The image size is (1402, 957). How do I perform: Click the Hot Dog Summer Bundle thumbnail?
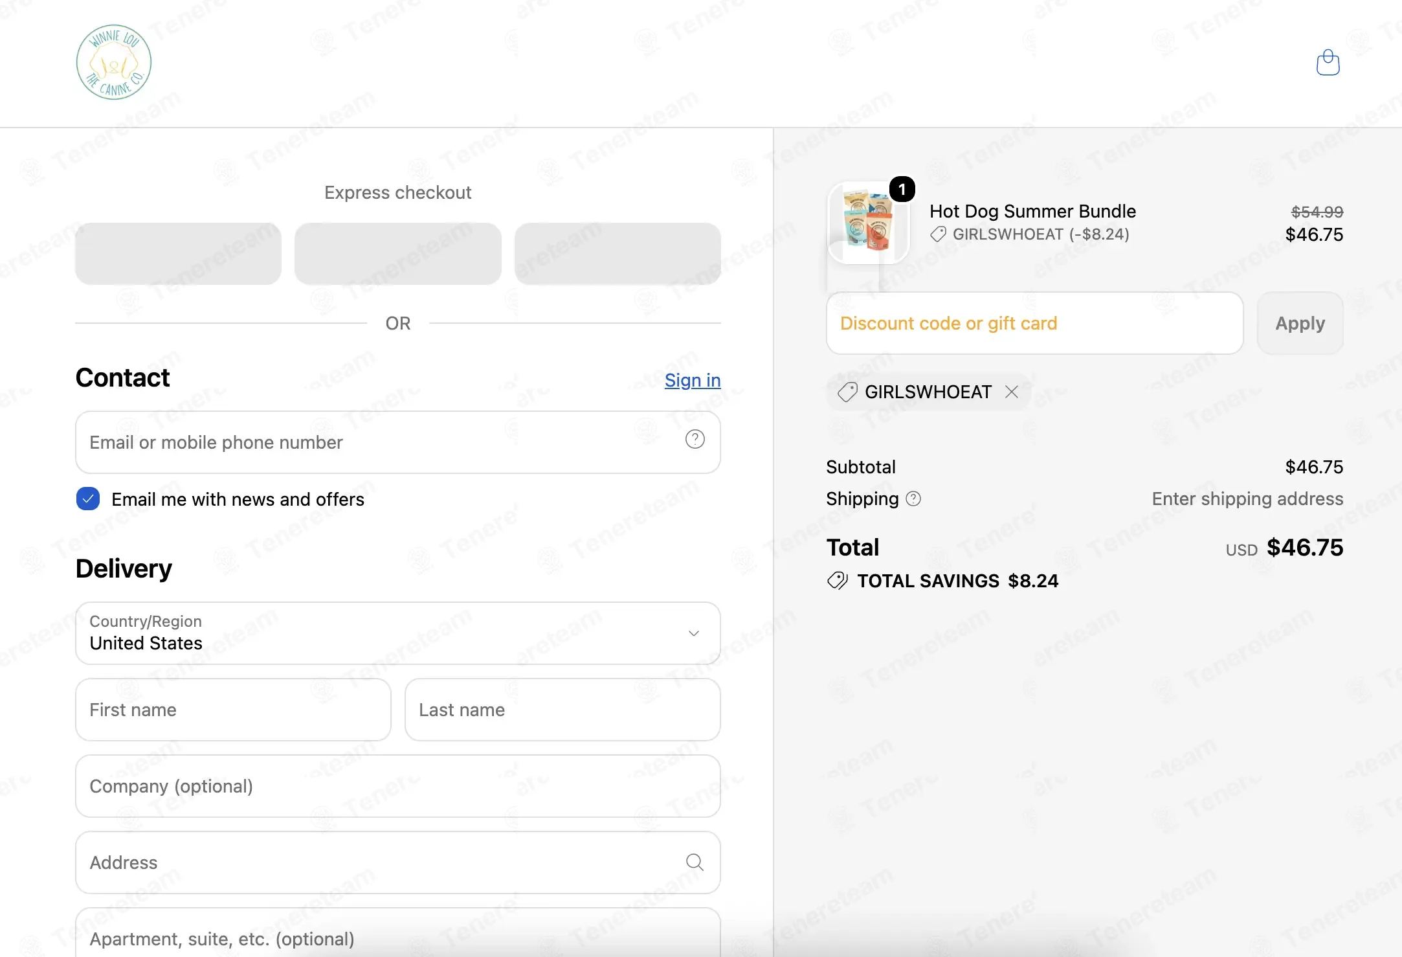point(869,223)
